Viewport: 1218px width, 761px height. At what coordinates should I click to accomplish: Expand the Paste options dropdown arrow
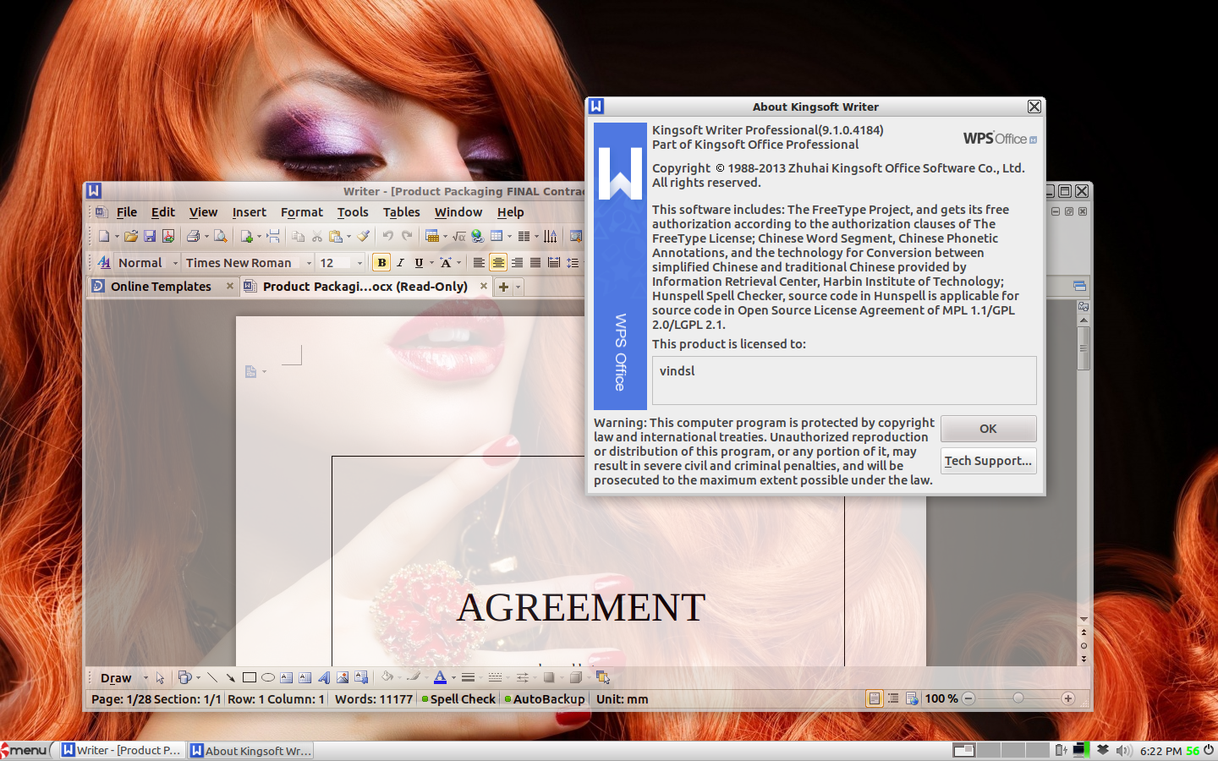tap(348, 237)
